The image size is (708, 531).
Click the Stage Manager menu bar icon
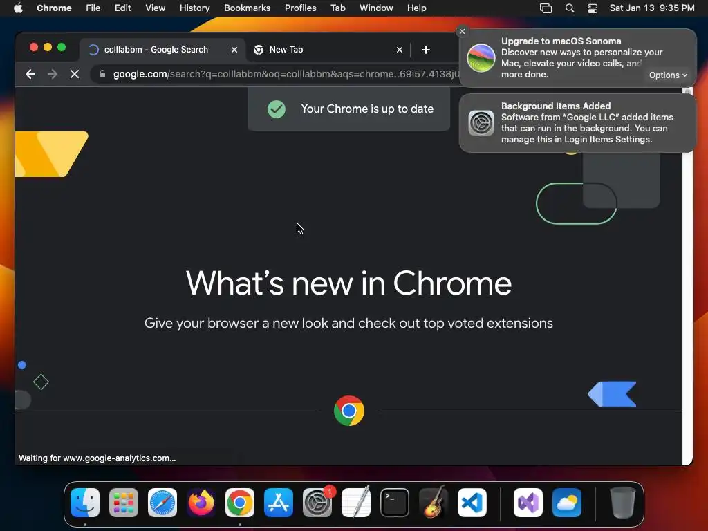(546, 8)
